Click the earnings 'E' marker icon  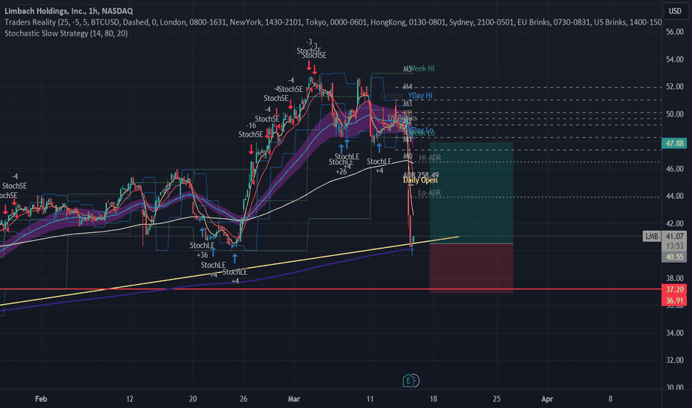click(x=408, y=381)
